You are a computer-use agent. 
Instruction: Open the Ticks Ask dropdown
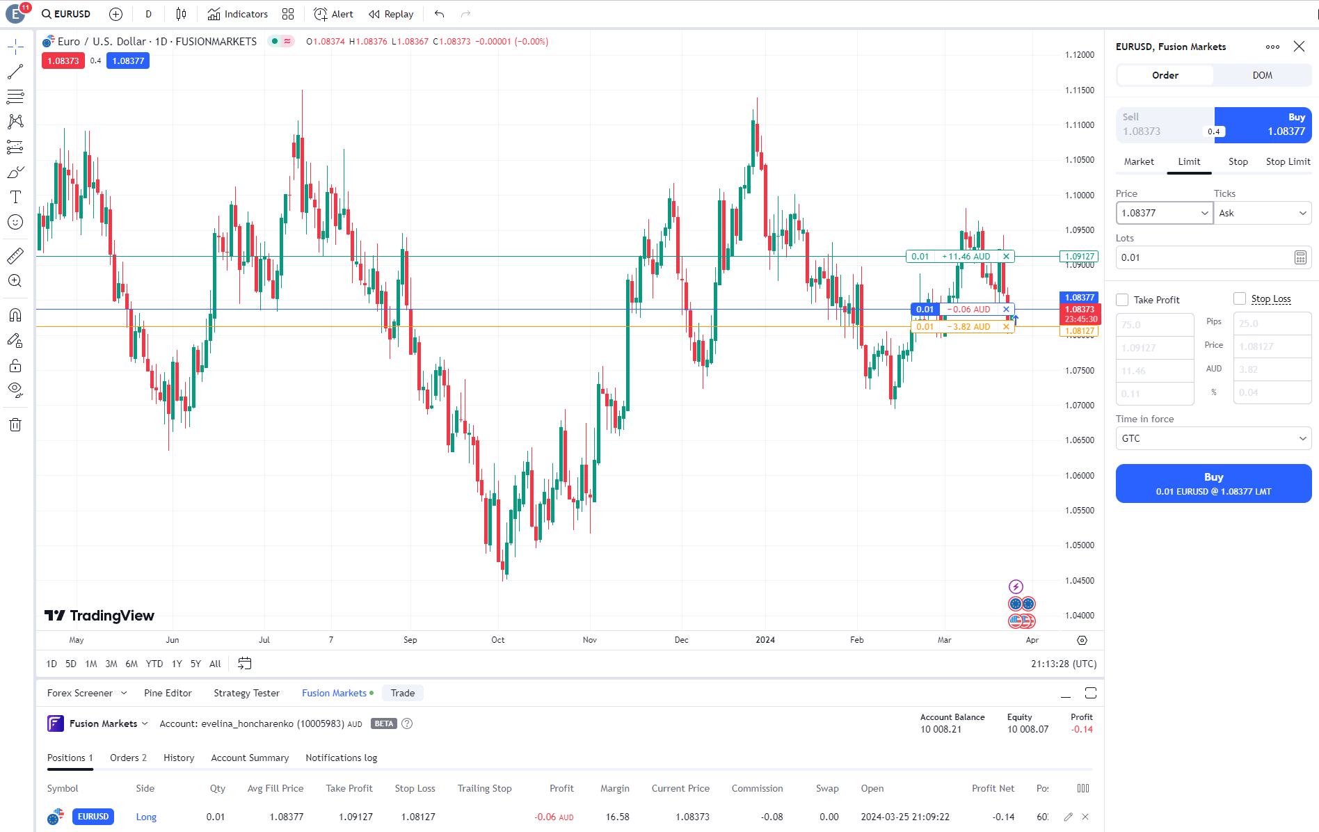[1263, 213]
